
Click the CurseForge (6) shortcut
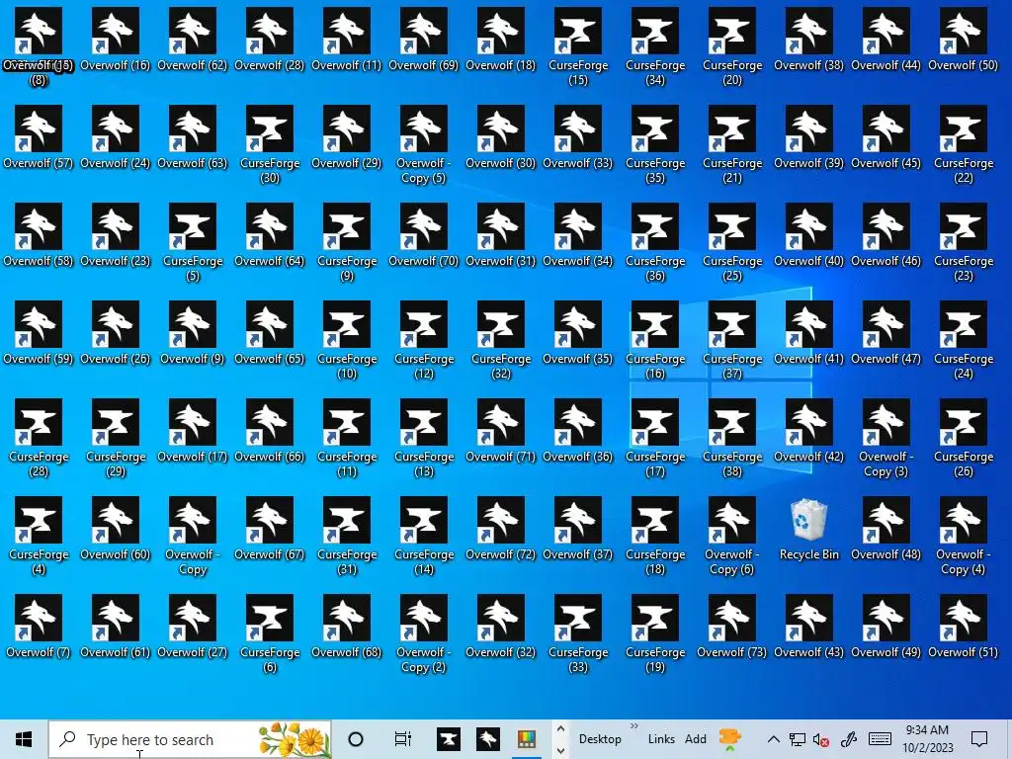click(x=270, y=633)
